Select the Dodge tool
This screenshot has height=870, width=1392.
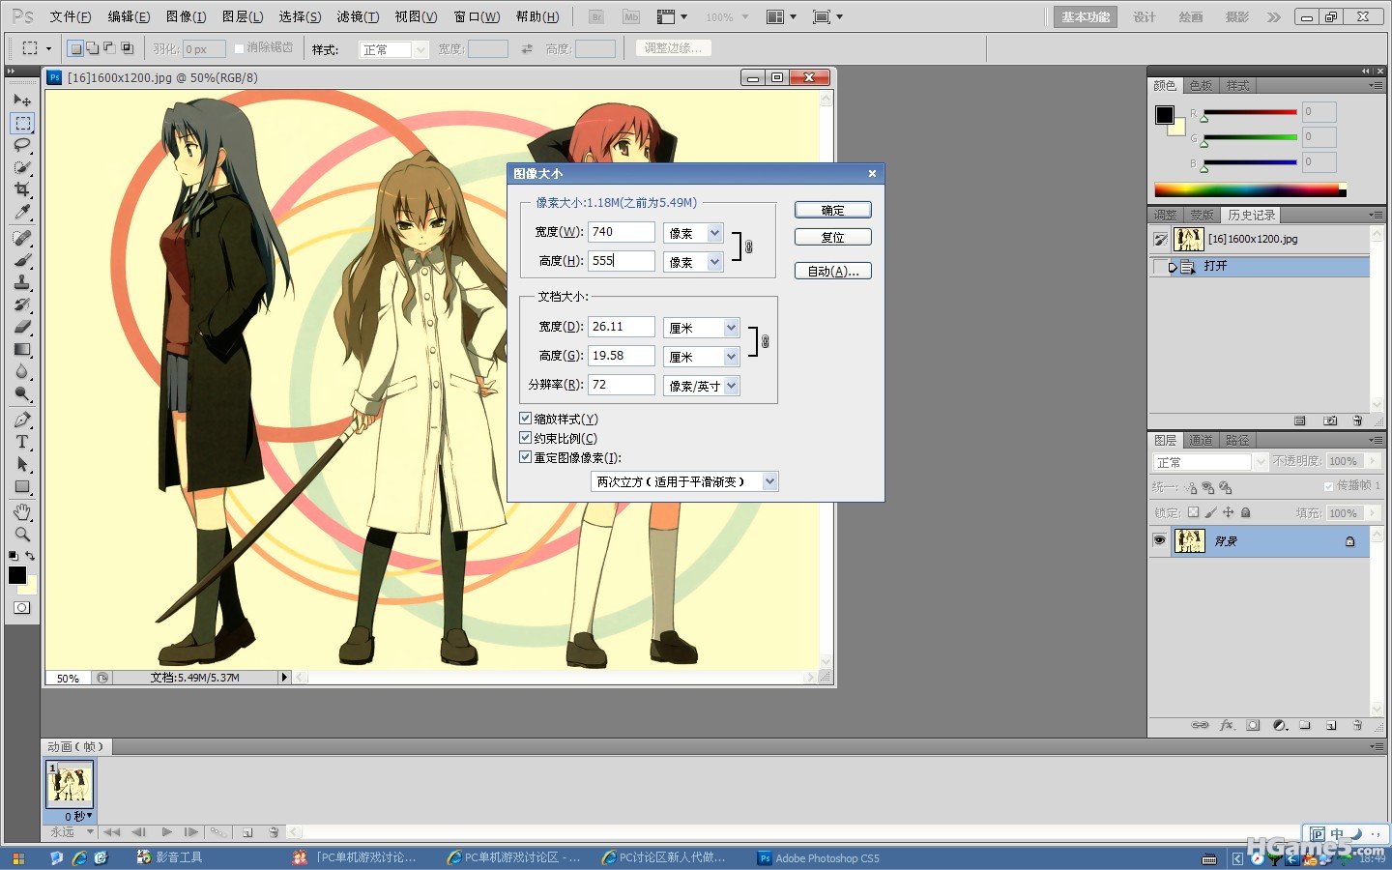22,393
